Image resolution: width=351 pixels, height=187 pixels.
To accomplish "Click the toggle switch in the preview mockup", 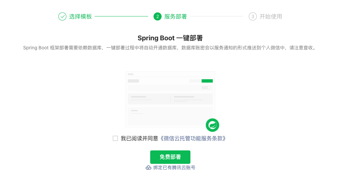I will pyautogui.click(x=206, y=88).
